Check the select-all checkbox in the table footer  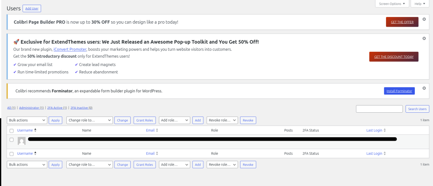(11, 154)
